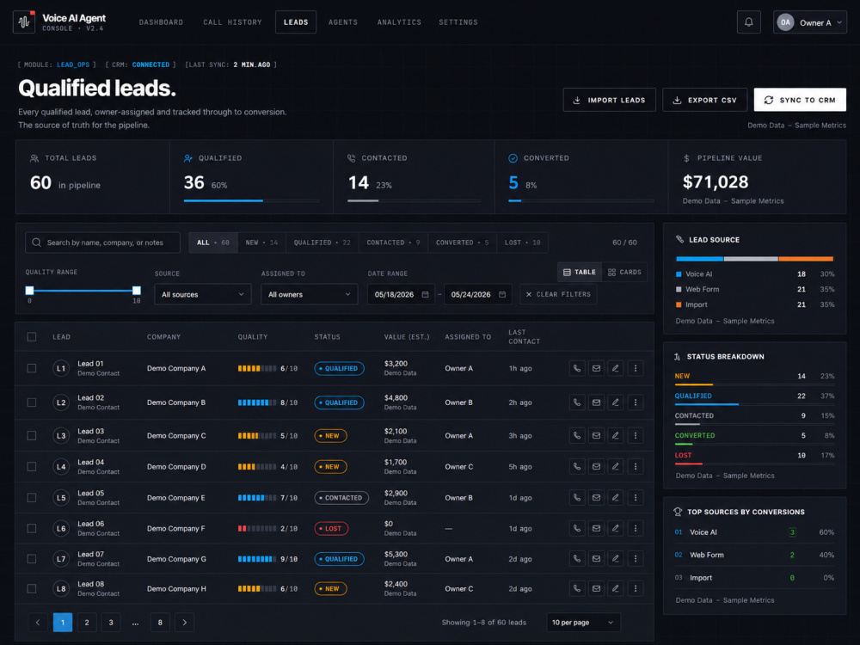Email Lead 06 using envelope icon

tap(596, 528)
